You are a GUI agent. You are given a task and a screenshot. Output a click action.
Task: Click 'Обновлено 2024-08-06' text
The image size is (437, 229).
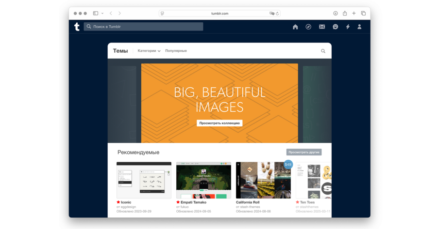tap(253, 212)
